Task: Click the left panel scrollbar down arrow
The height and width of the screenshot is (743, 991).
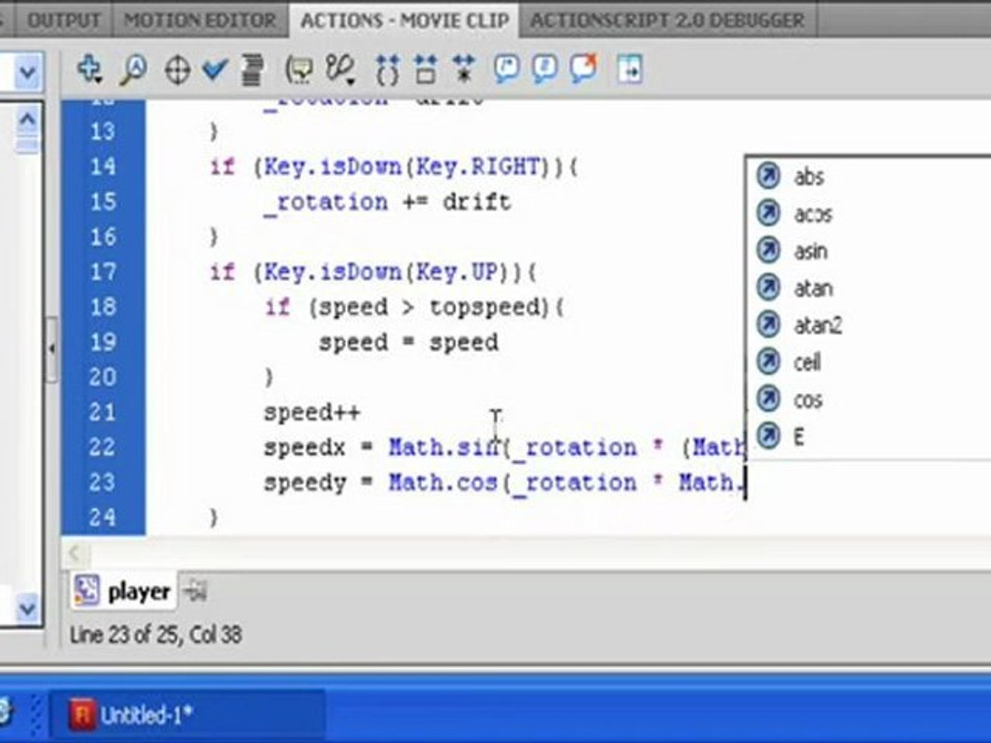Action: pos(28,608)
